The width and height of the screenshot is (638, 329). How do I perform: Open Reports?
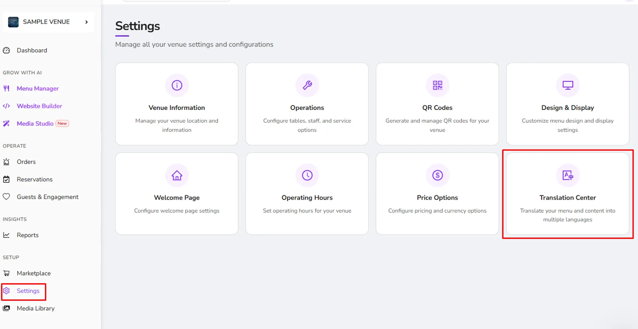28,235
